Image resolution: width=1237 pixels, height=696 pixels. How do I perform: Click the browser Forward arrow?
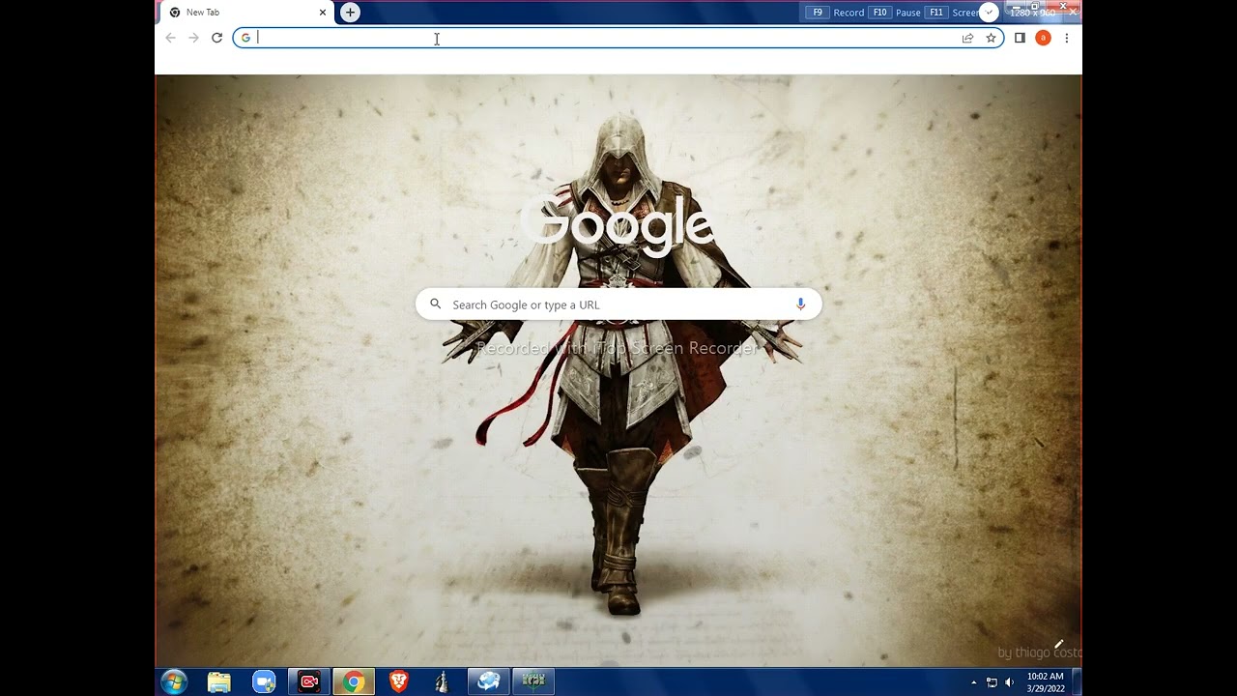point(193,38)
